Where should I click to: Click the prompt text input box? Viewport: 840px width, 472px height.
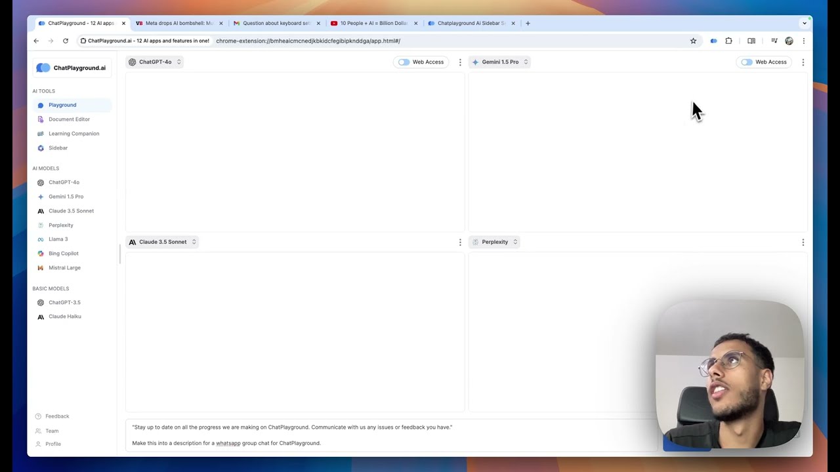coord(390,435)
